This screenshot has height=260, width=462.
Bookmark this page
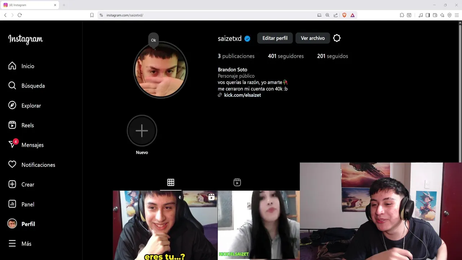(x=92, y=15)
